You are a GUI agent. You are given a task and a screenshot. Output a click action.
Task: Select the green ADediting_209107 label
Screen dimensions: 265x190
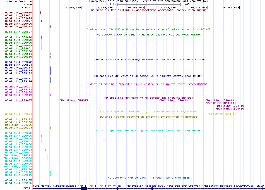18,32
